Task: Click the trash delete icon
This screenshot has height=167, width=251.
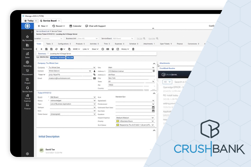Action: (x=133, y=49)
